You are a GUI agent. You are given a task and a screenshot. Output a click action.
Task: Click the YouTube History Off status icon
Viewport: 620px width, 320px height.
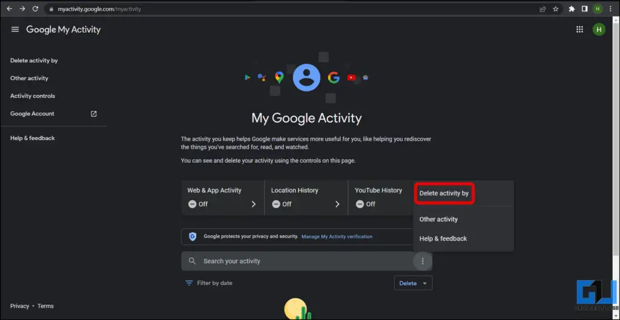(360, 204)
